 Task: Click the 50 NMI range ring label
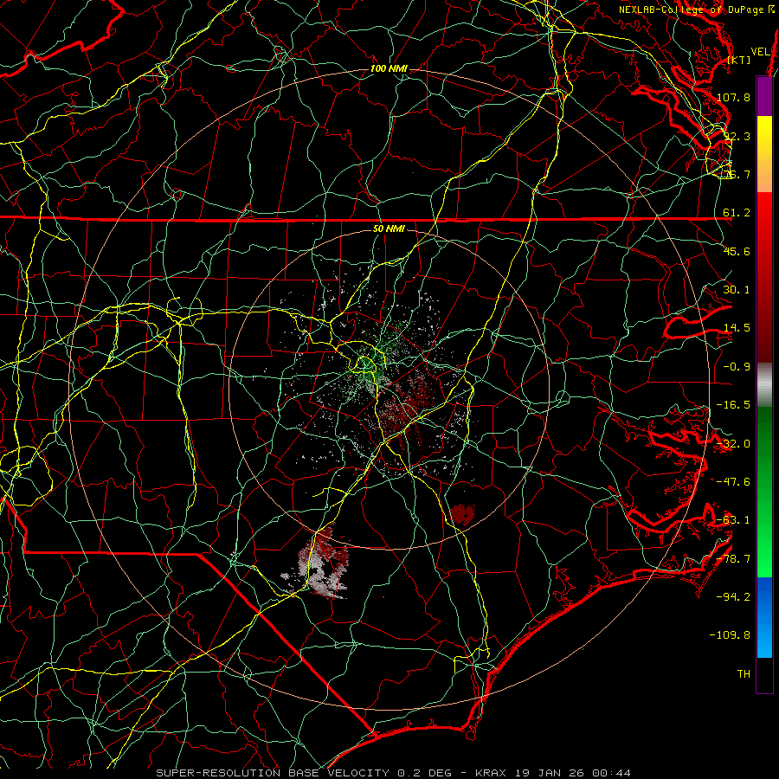pos(389,229)
